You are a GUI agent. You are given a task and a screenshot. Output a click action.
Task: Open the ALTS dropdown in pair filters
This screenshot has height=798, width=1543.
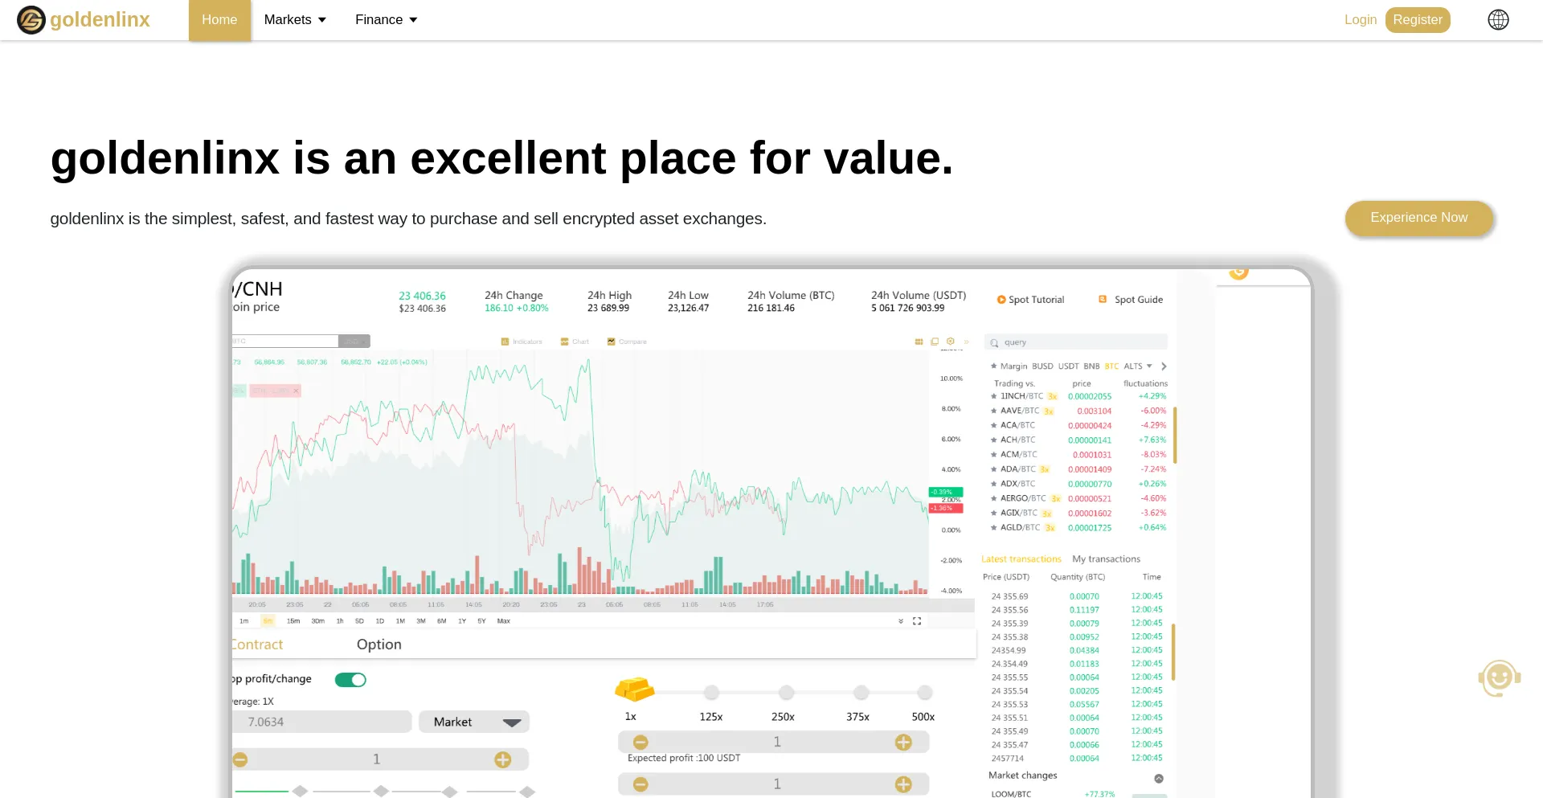(1138, 366)
